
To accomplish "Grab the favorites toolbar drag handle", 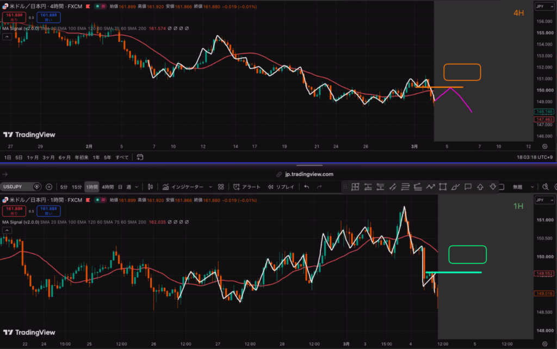I will point(344,187).
